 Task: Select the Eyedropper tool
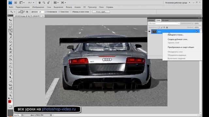(x=10, y=38)
